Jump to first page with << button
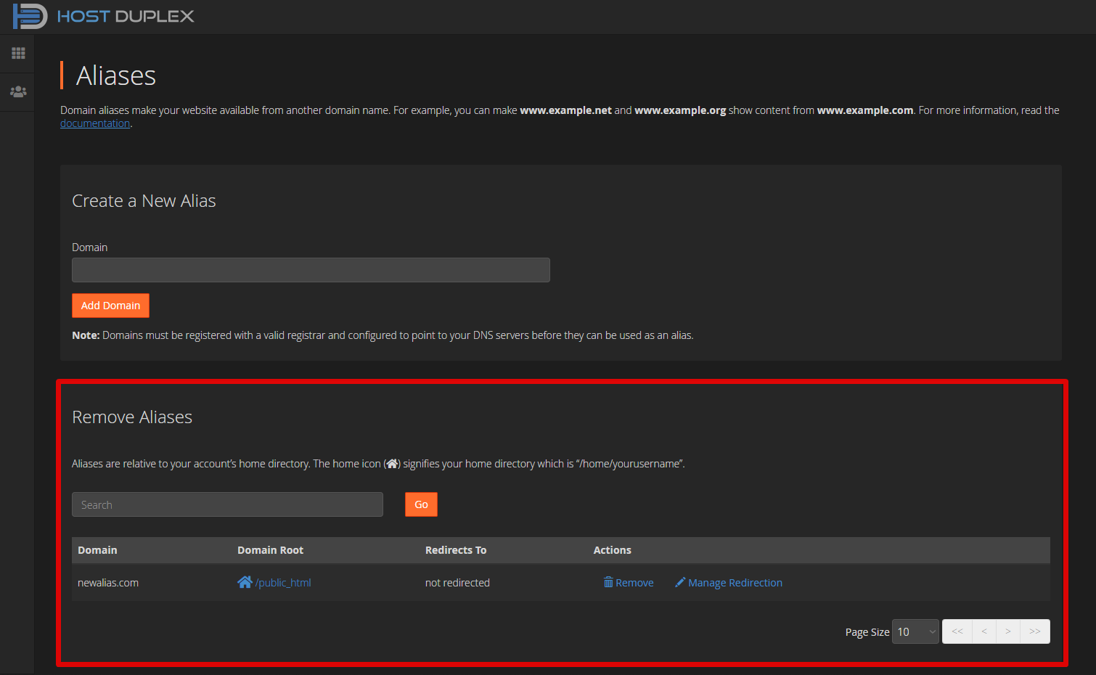 click(957, 631)
